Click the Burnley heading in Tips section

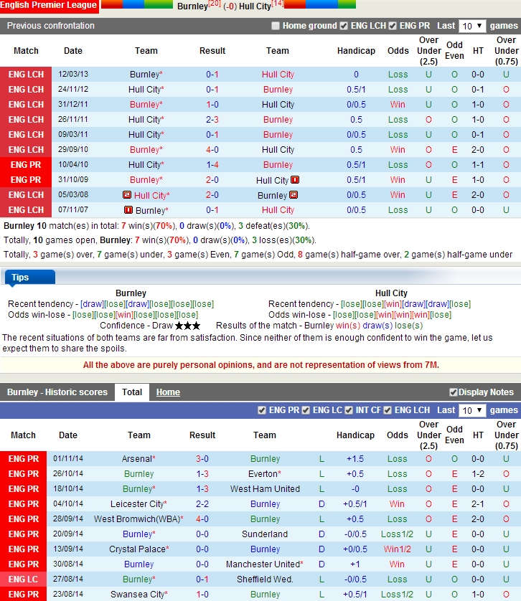point(131,293)
